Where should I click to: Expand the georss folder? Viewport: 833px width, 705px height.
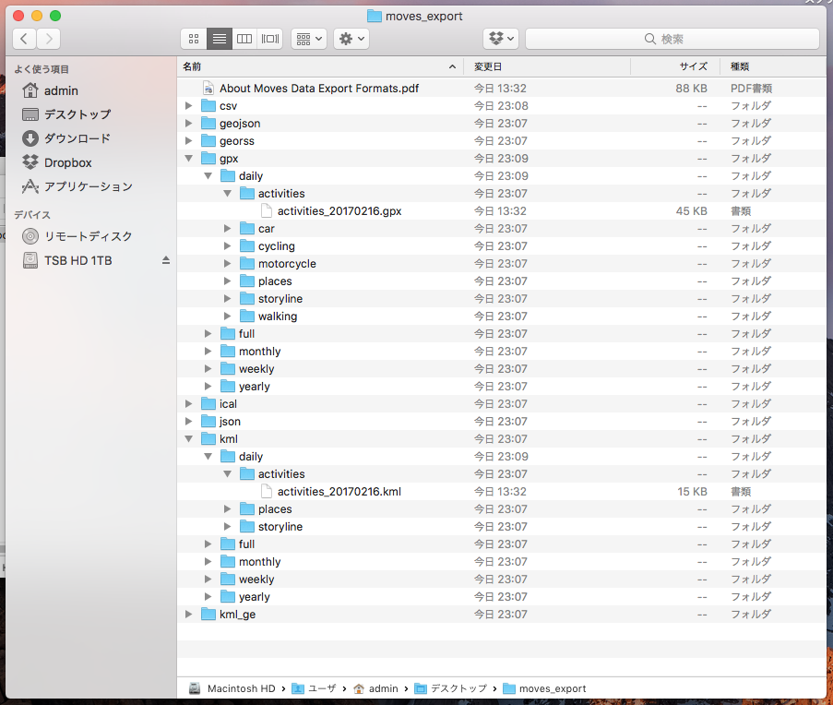188,141
